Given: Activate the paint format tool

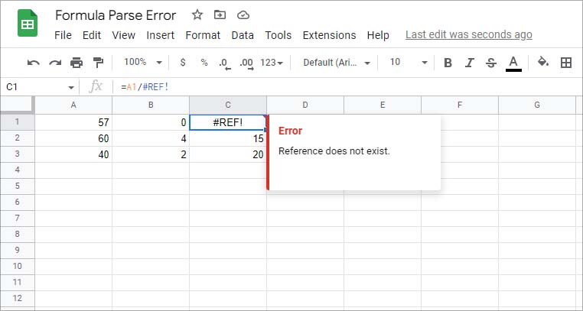Looking at the screenshot, I should point(98,63).
